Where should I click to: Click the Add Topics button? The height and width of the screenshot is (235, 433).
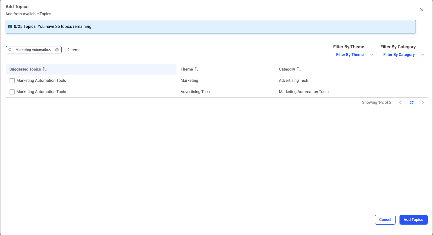click(x=413, y=220)
